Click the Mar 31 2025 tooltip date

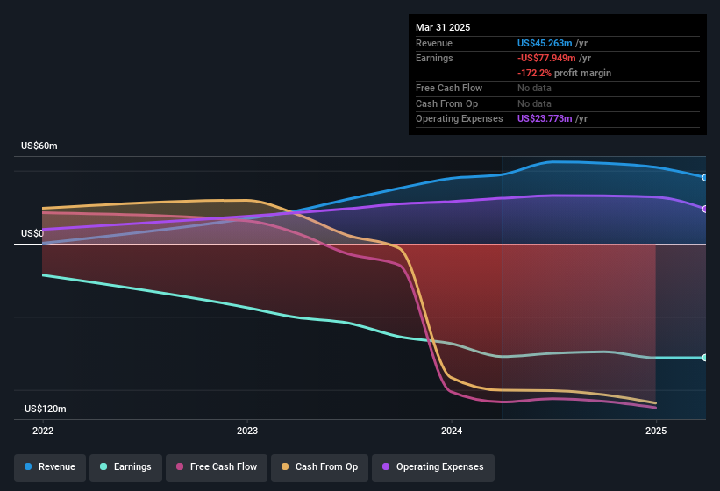(443, 27)
